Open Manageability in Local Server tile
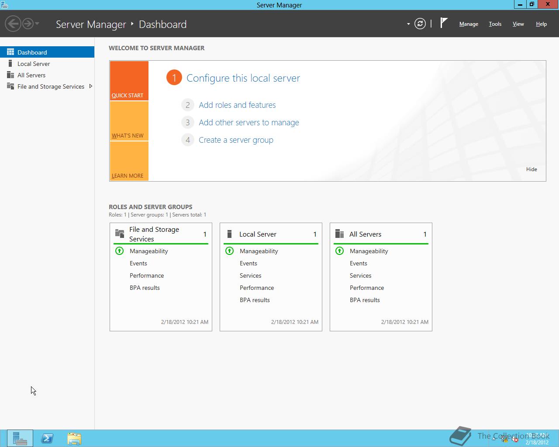Screen dimensions: 559x447 click(259, 251)
